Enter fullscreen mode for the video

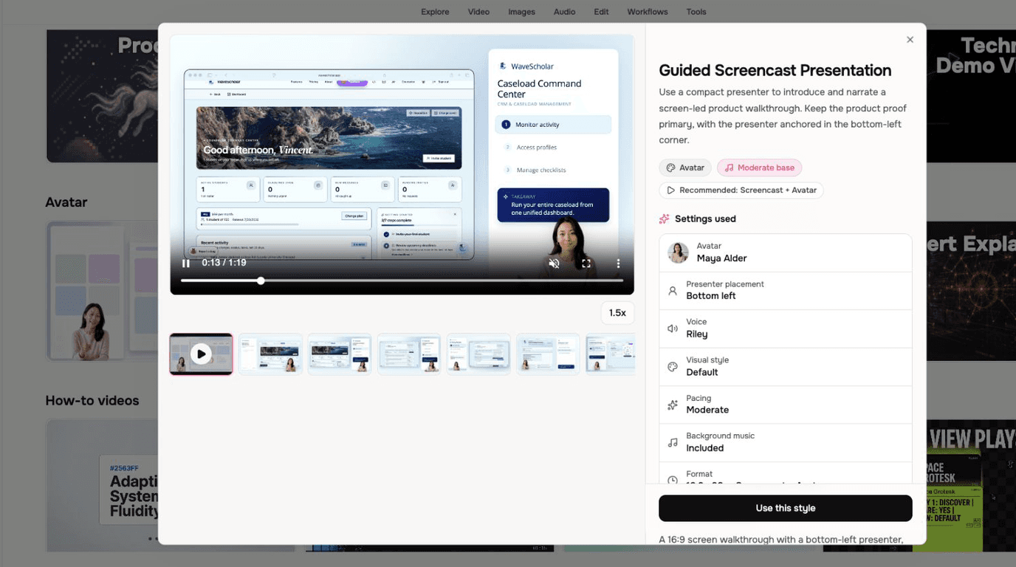point(586,263)
